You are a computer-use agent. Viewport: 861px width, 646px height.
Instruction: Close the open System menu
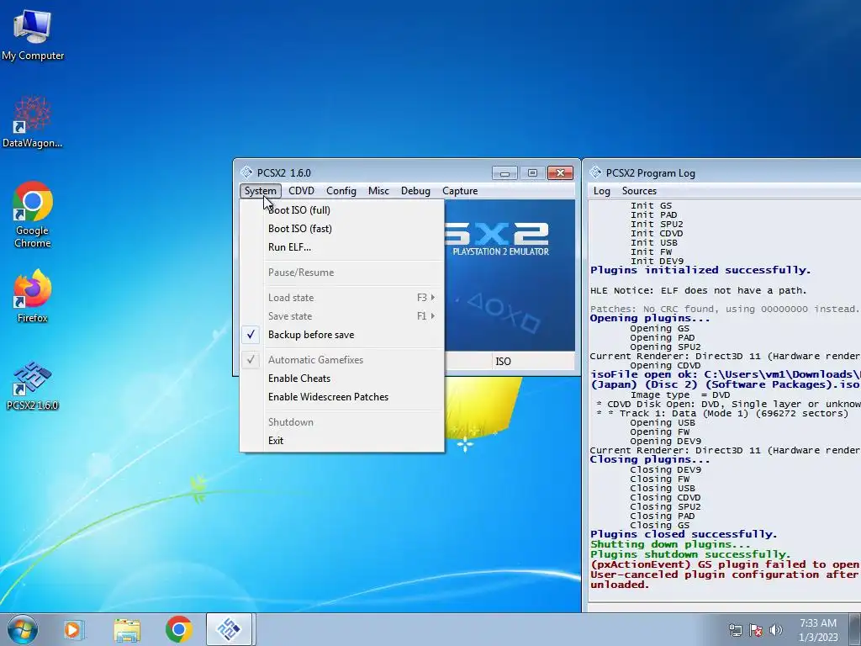pyautogui.click(x=261, y=191)
